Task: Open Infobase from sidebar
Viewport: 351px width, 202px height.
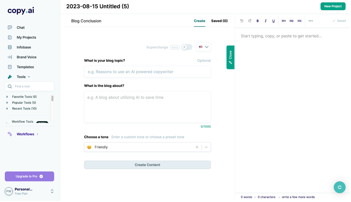Action: click(x=24, y=47)
